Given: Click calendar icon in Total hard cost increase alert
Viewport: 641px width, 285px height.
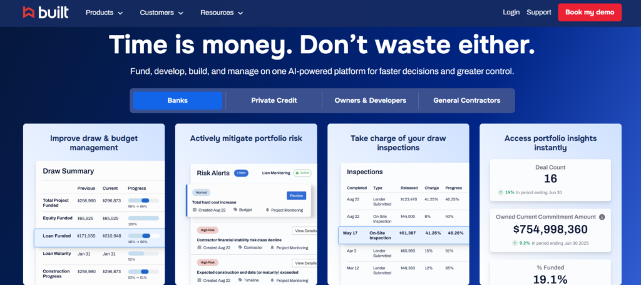Looking at the screenshot, I should tap(195, 210).
